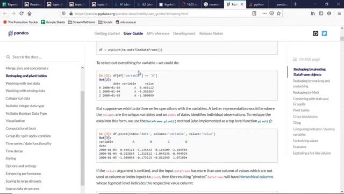Open Working with text data page
This screenshot has height=194, width=344.
pos(23,84)
